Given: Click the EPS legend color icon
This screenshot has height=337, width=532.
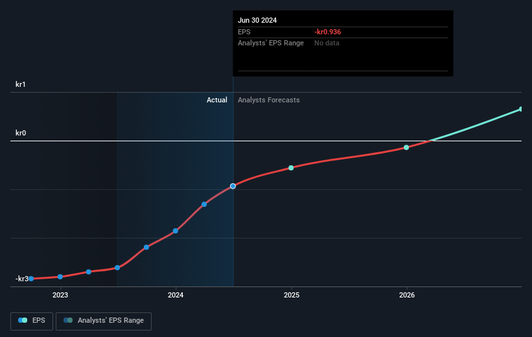Looking at the screenshot, I should click(x=23, y=320).
